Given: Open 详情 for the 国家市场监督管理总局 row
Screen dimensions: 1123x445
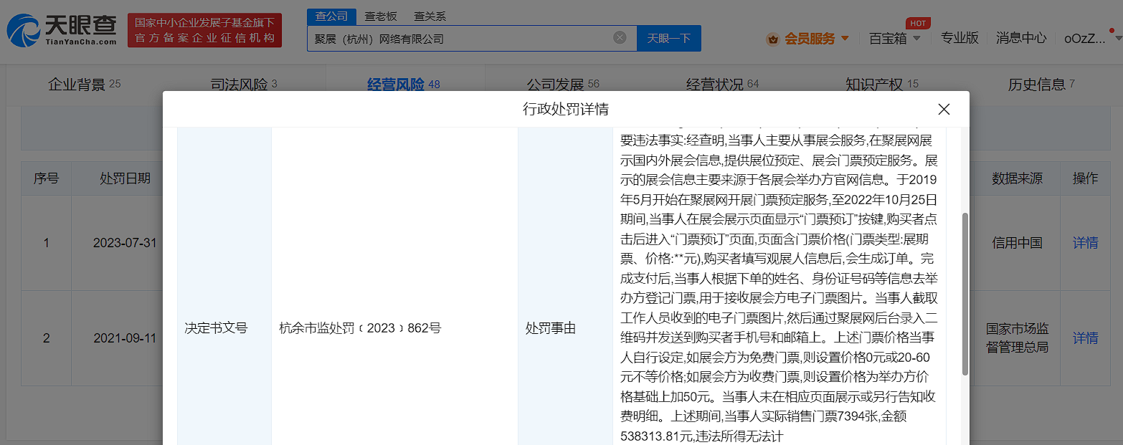Looking at the screenshot, I should coord(1085,338).
